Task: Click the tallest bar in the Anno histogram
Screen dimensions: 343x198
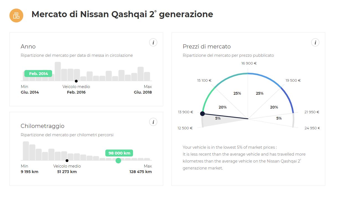Action: (58, 71)
